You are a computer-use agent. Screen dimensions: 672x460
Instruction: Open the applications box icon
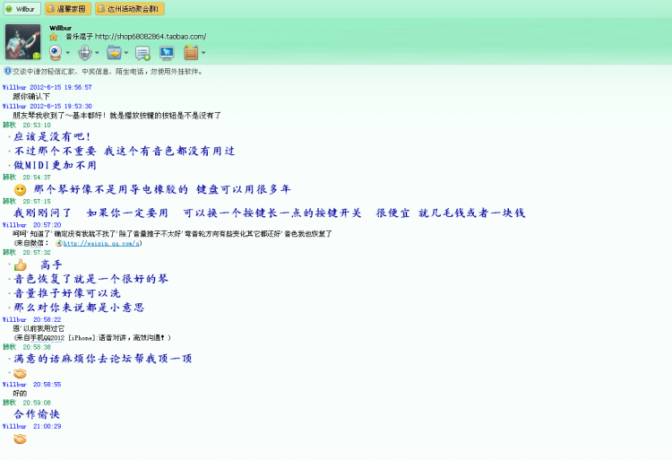(x=191, y=53)
